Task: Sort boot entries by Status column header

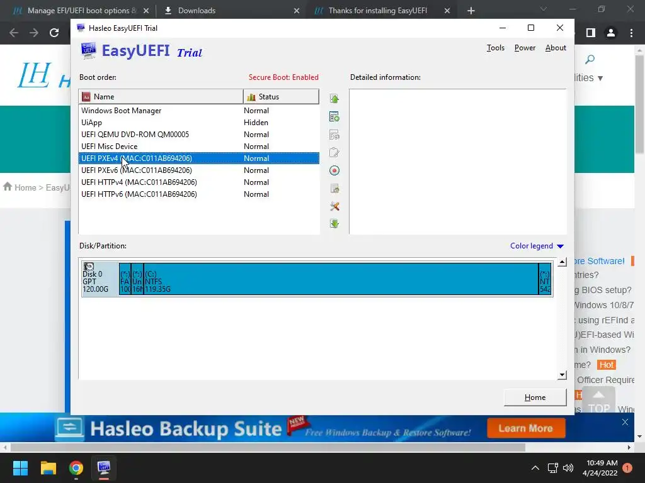Action: point(281,96)
